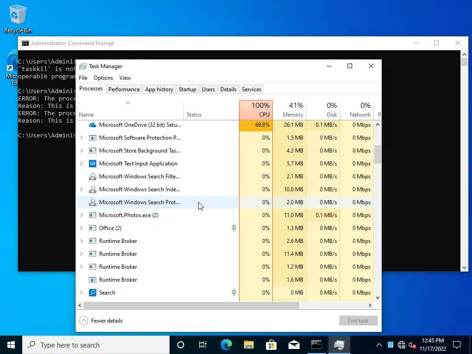Open Microsoft Store from the taskbar

(271, 345)
